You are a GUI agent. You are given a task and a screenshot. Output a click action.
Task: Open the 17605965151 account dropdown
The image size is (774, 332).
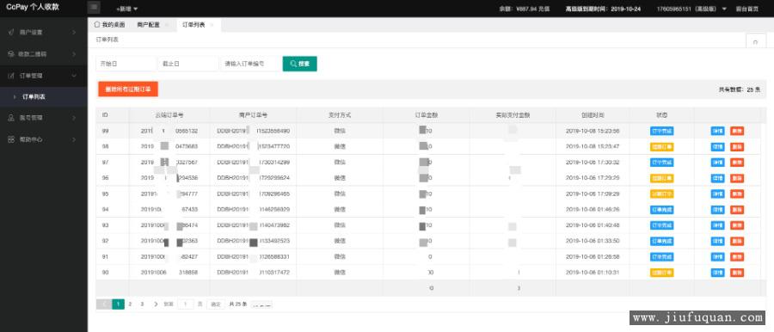tap(691, 9)
